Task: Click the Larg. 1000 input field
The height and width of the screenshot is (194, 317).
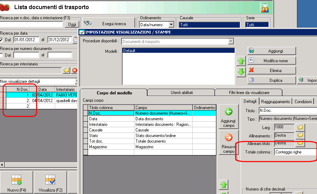Action: click(x=284, y=127)
